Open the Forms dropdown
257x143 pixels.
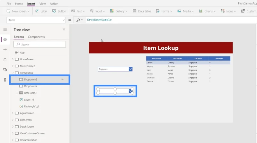tap(164, 11)
